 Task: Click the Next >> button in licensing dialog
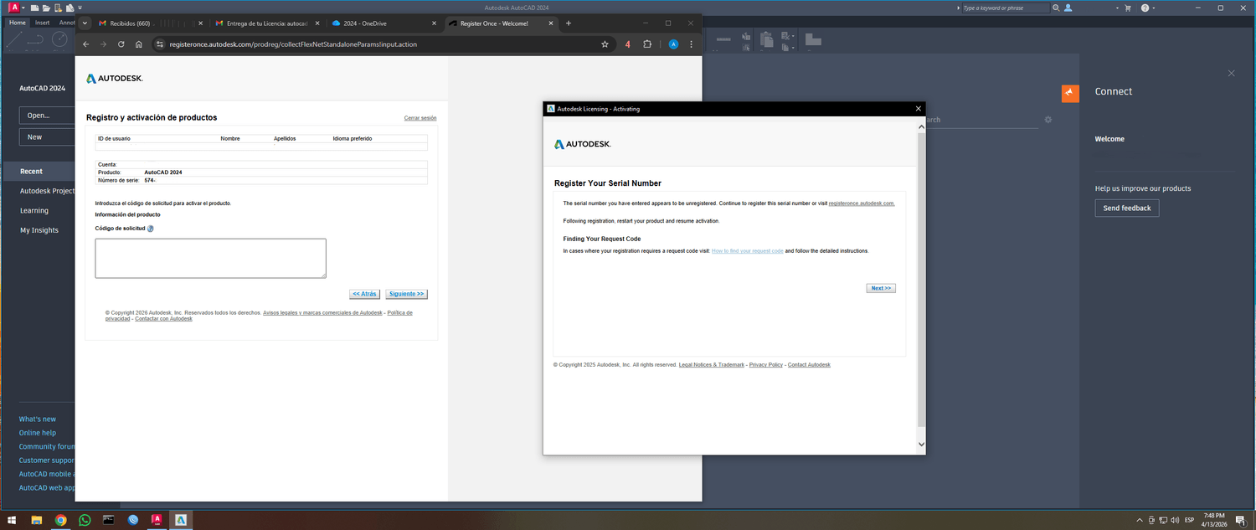(881, 288)
